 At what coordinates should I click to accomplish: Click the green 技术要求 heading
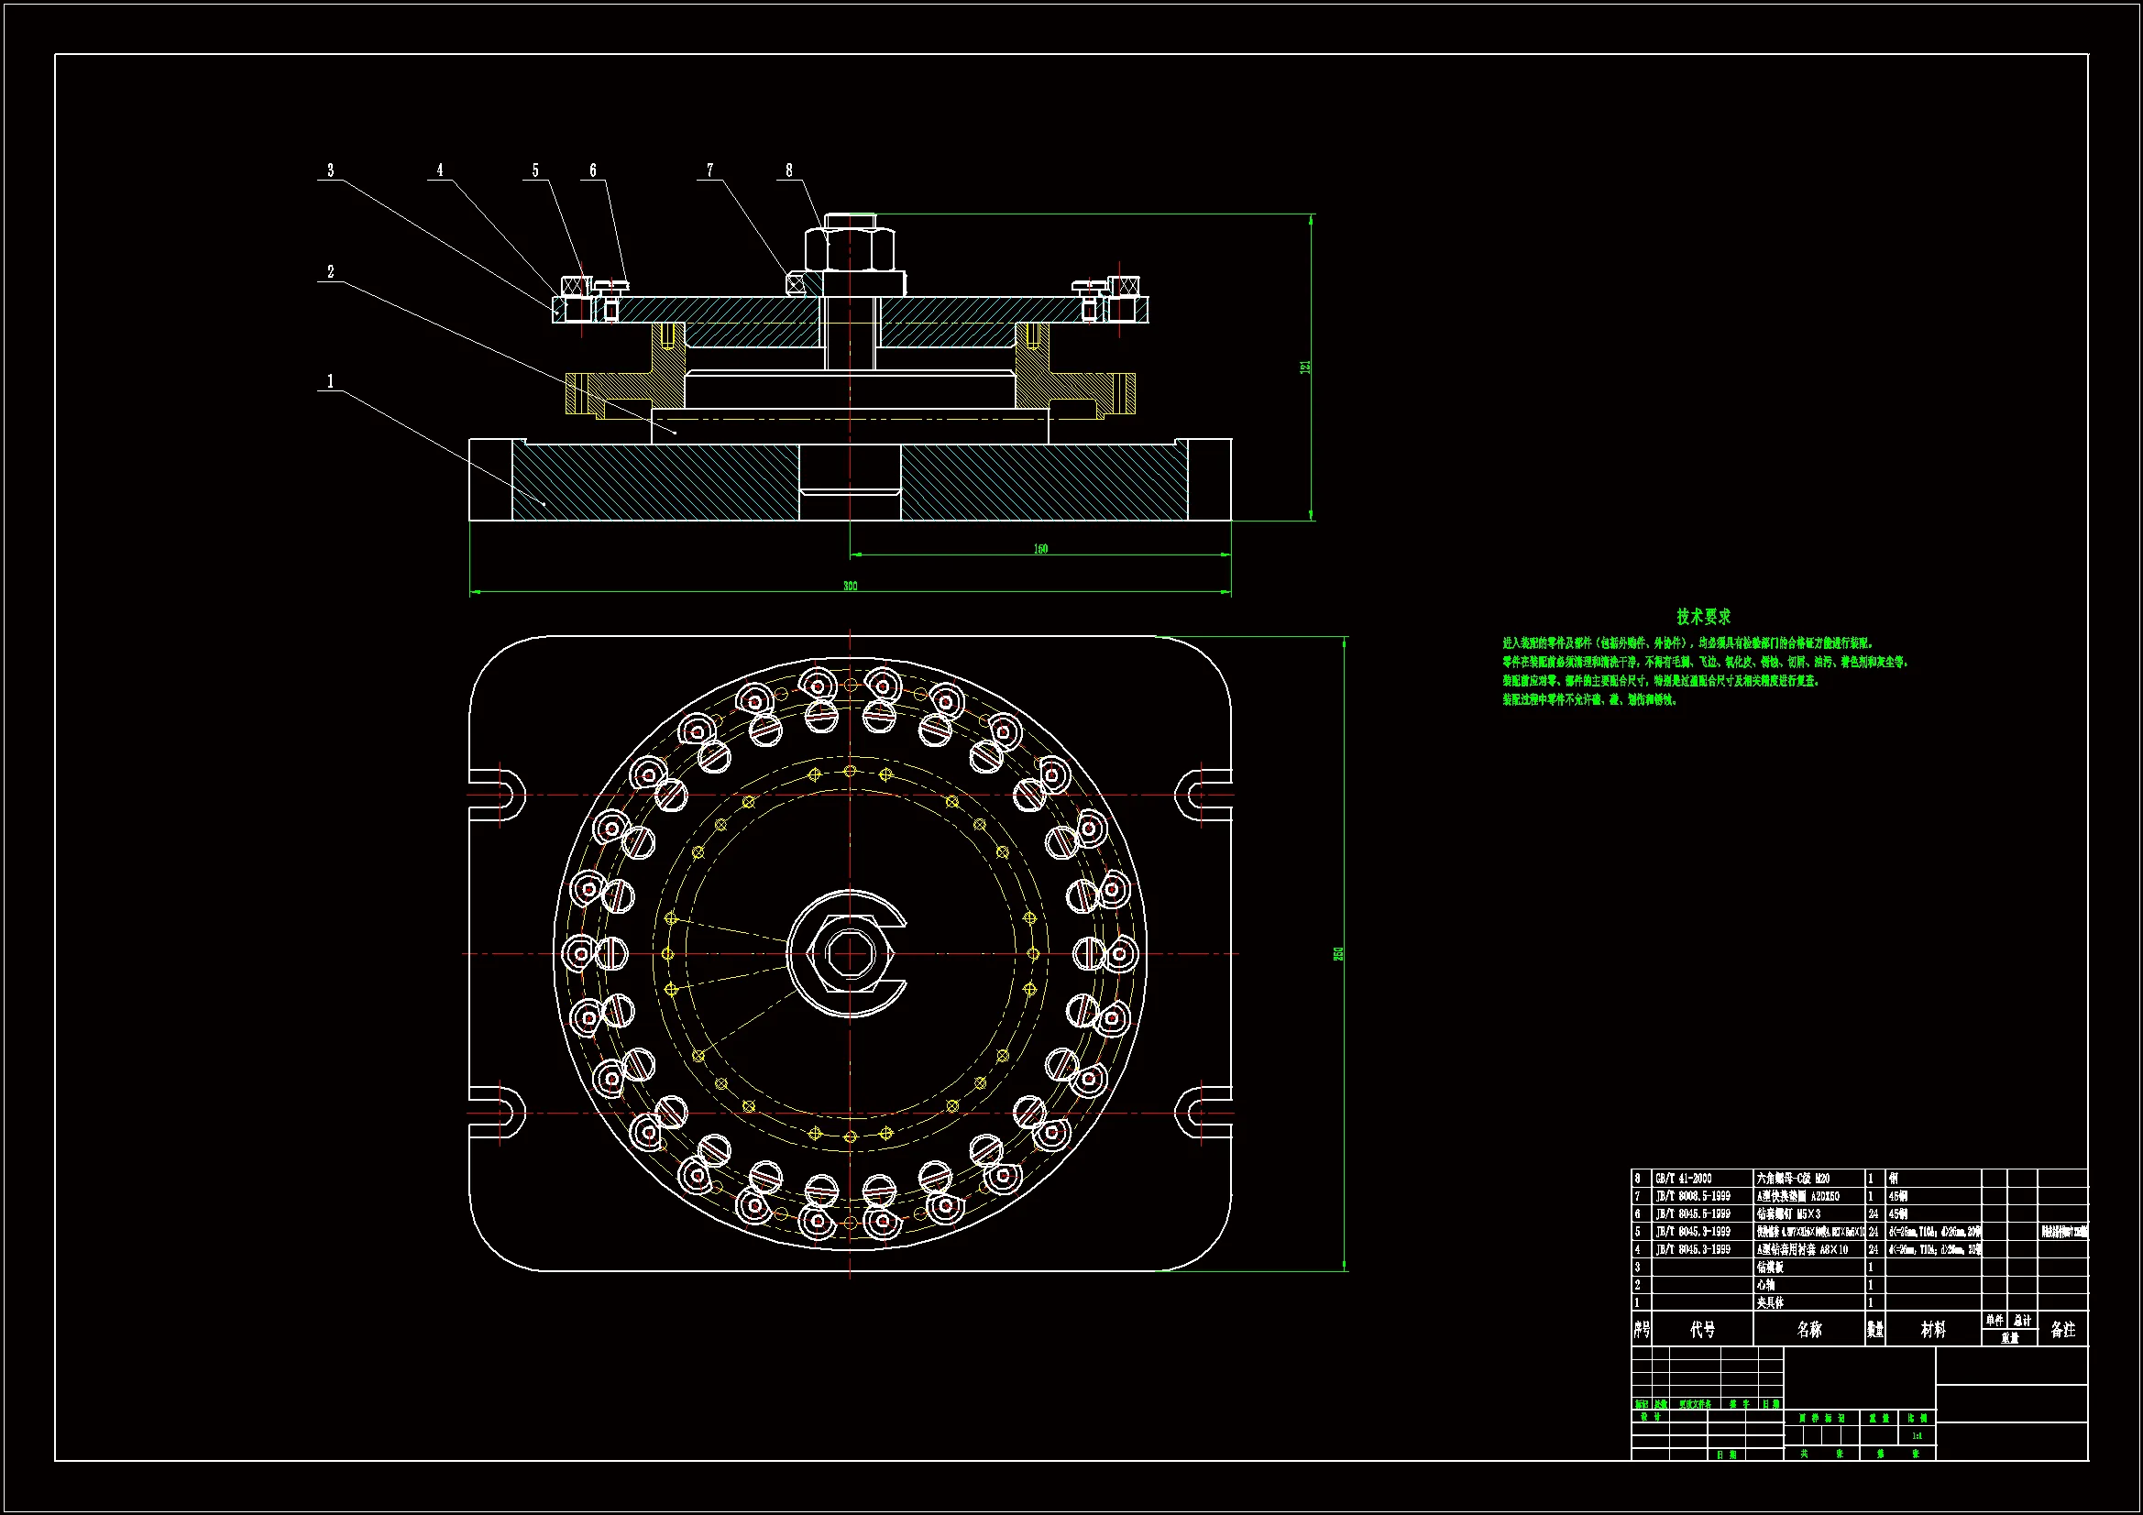(x=1702, y=616)
